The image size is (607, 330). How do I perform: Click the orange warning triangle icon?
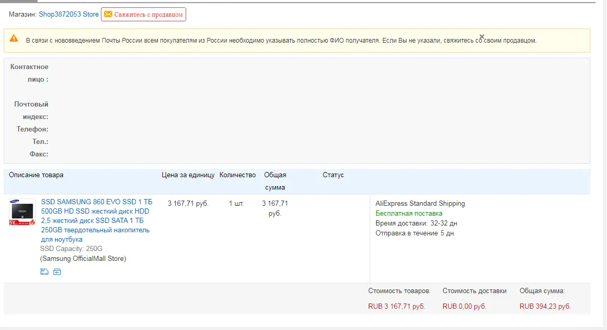click(14, 38)
